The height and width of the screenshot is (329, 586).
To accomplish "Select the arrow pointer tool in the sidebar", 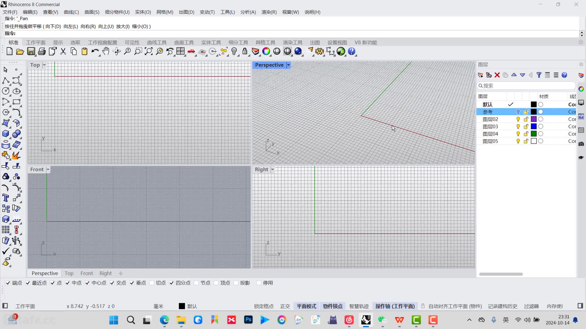I will point(5,70).
